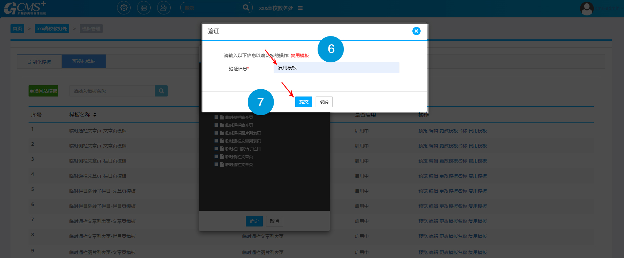This screenshot has height=258, width=624.
Task: Sort by 模板名称 using the sort arrows
Action: (x=95, y=115)
